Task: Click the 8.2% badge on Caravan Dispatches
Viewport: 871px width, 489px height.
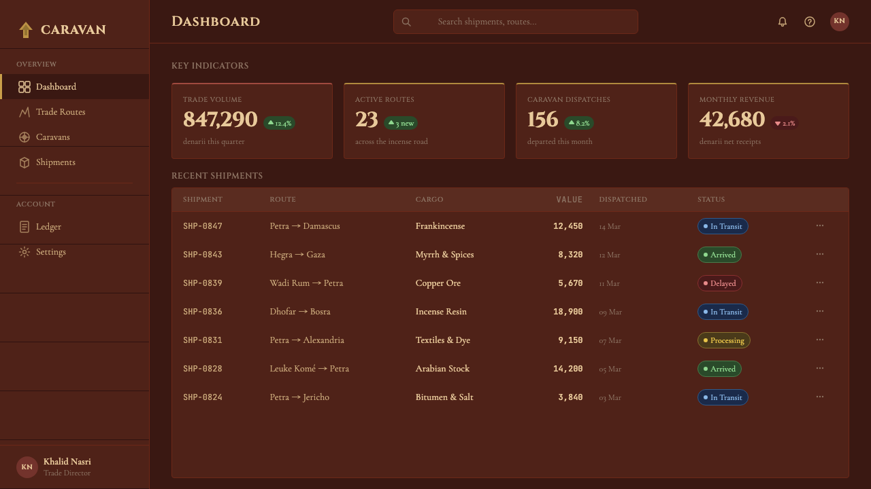Action: (x=579, y=124)
